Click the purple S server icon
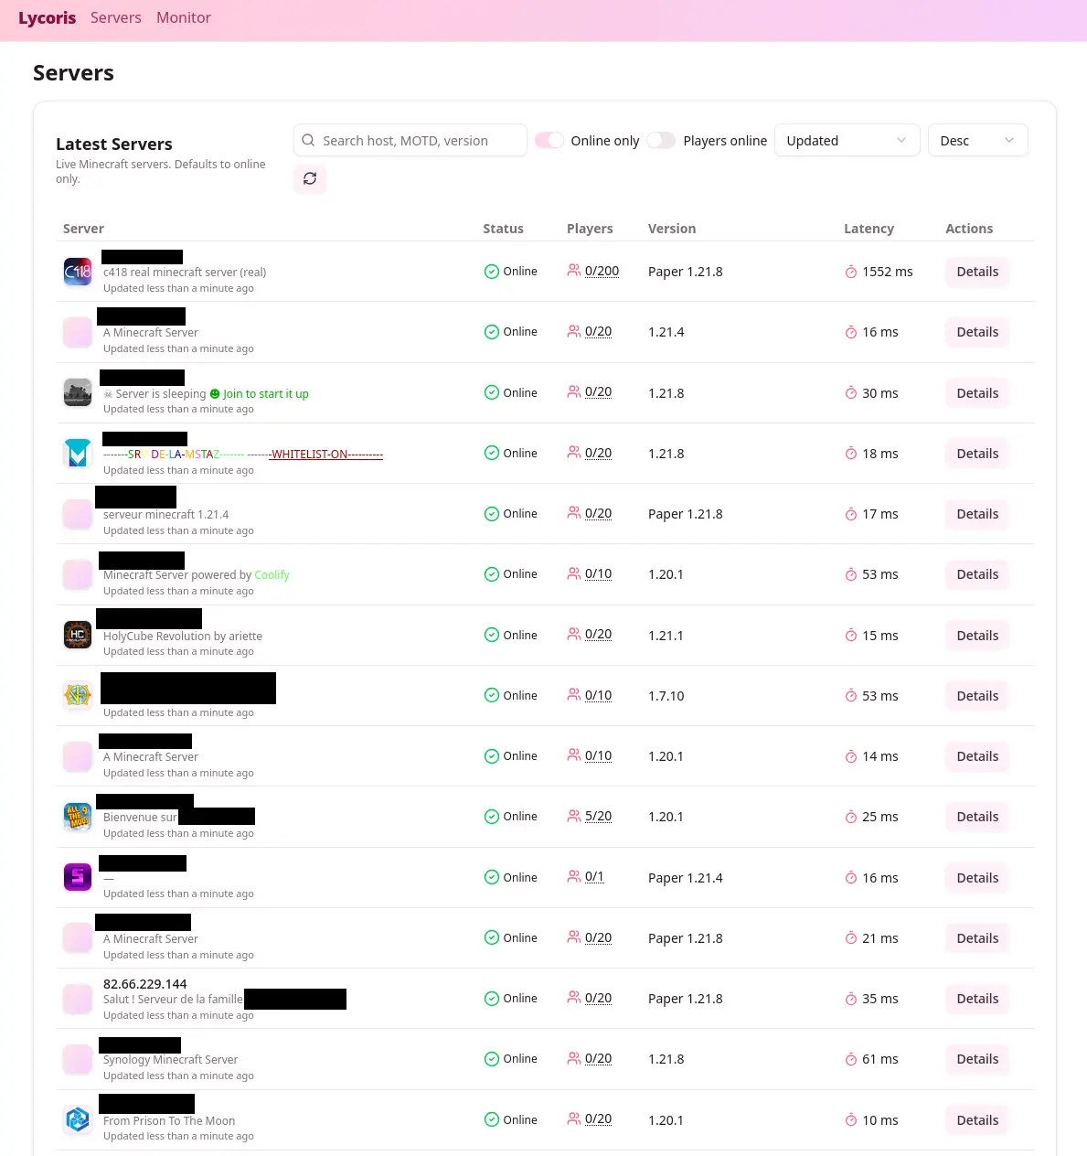Viewport: 1087px width, 1156px height. coord(78,877)
